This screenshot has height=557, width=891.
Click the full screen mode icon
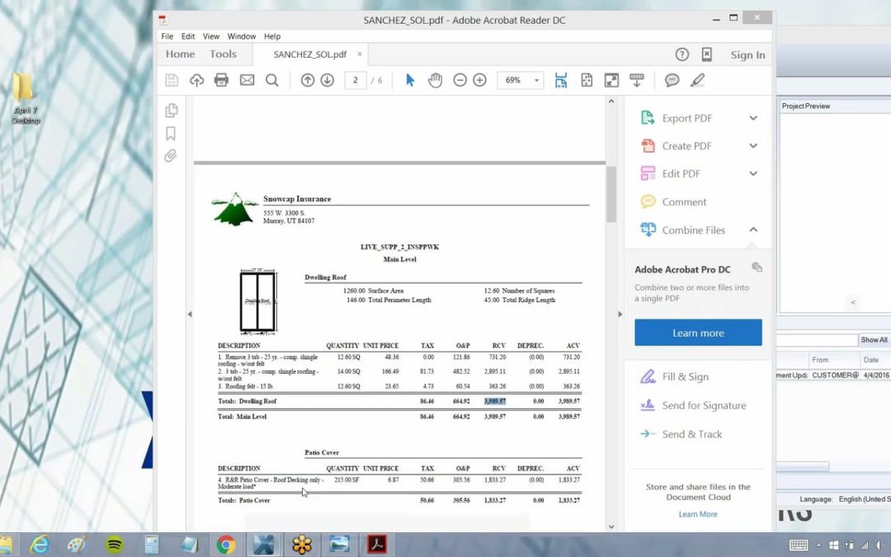point(611,80)
